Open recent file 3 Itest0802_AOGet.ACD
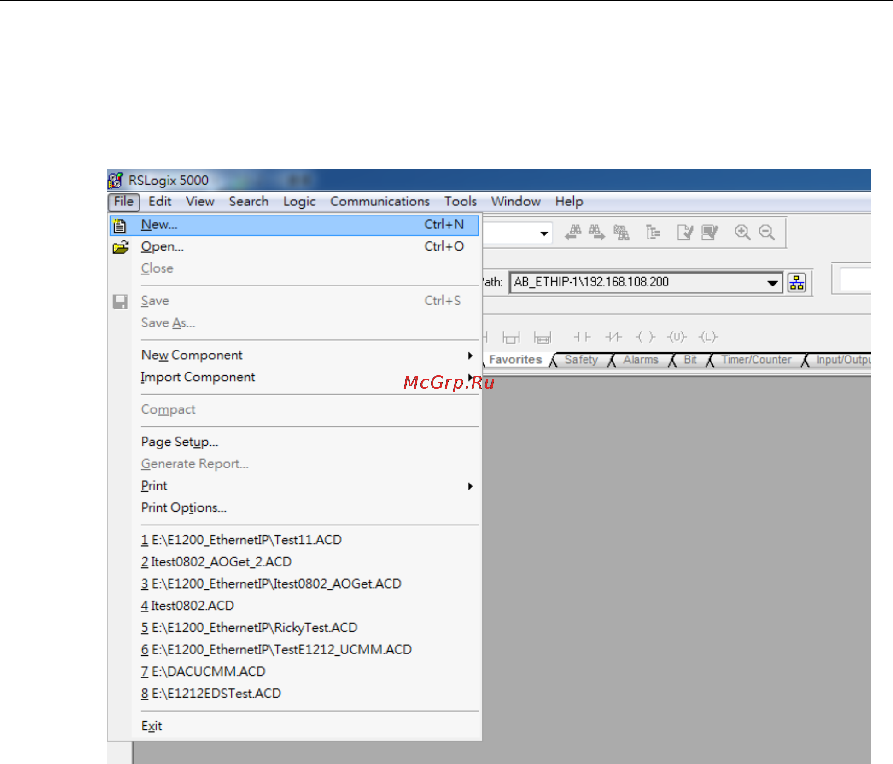This screenshot has width=893, height=764. point(295,584)
